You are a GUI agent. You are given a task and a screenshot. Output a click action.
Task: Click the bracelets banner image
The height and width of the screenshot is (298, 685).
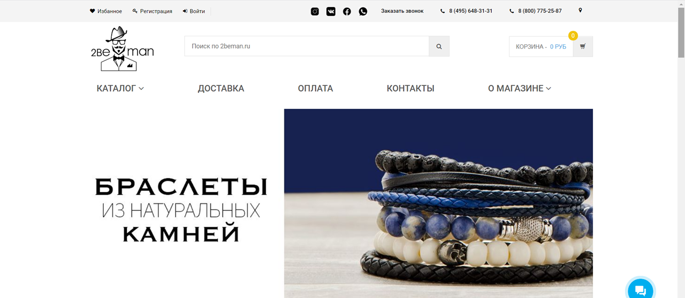[x=438, y=203]
